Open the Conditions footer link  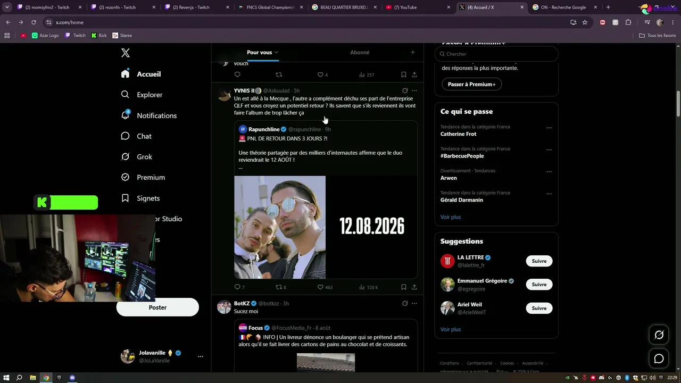click(x=450, y=363)
